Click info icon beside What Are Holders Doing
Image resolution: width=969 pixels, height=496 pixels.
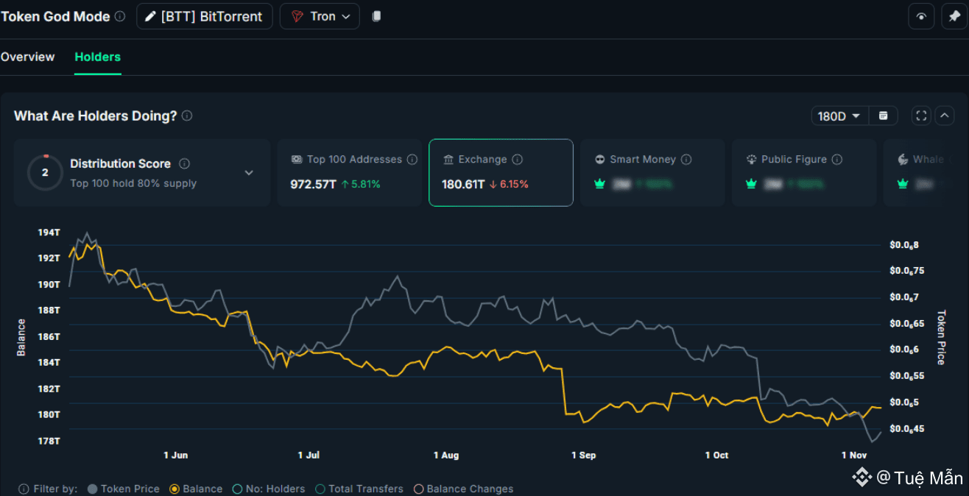tap(187, 116)
